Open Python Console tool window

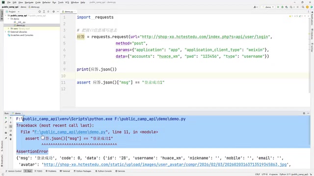pos(103,171)
